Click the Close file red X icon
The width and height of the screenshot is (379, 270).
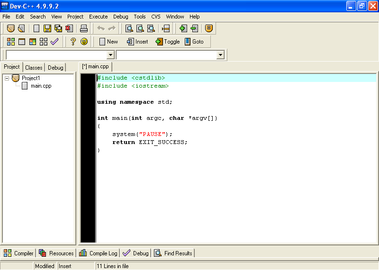pyautogui.click(x=69, y=28)
